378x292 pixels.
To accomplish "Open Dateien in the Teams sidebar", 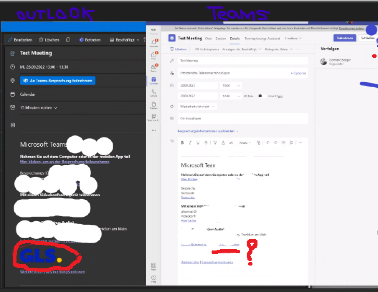I will pyautogui.click(x=153, y=105).
